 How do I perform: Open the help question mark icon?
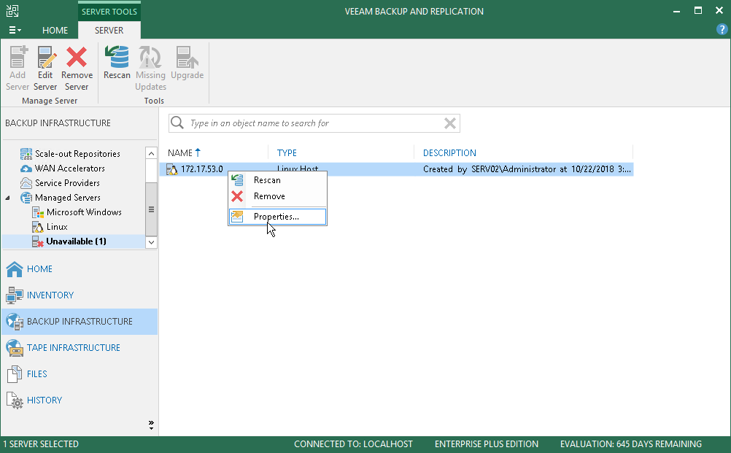tap(722, 29)
